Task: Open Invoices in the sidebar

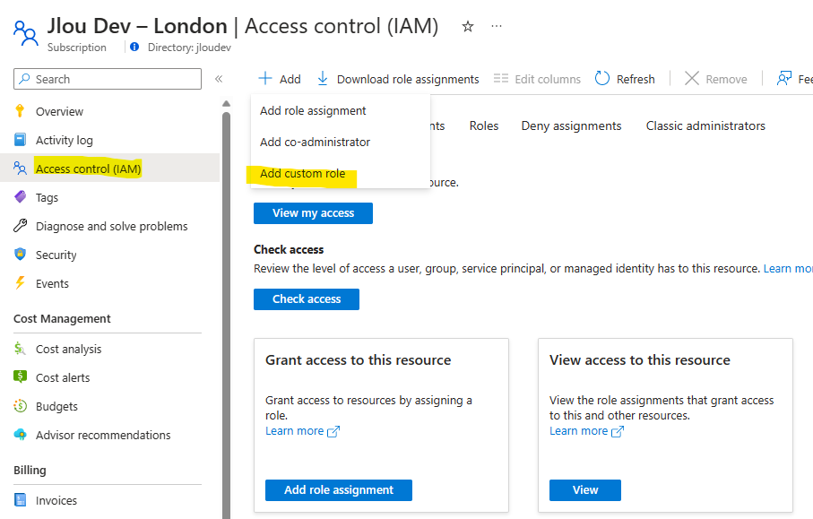Action: point(56,500)
